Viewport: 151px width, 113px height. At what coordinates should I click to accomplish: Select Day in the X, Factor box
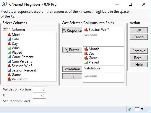(92, 53)
